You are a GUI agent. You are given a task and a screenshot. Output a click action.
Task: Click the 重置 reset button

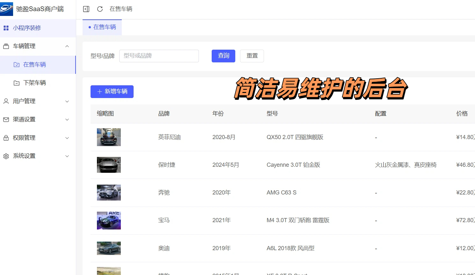[252, 56]
